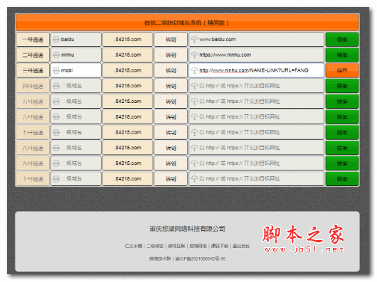Click the green edit button for 一号通道

tap(342, 39)
